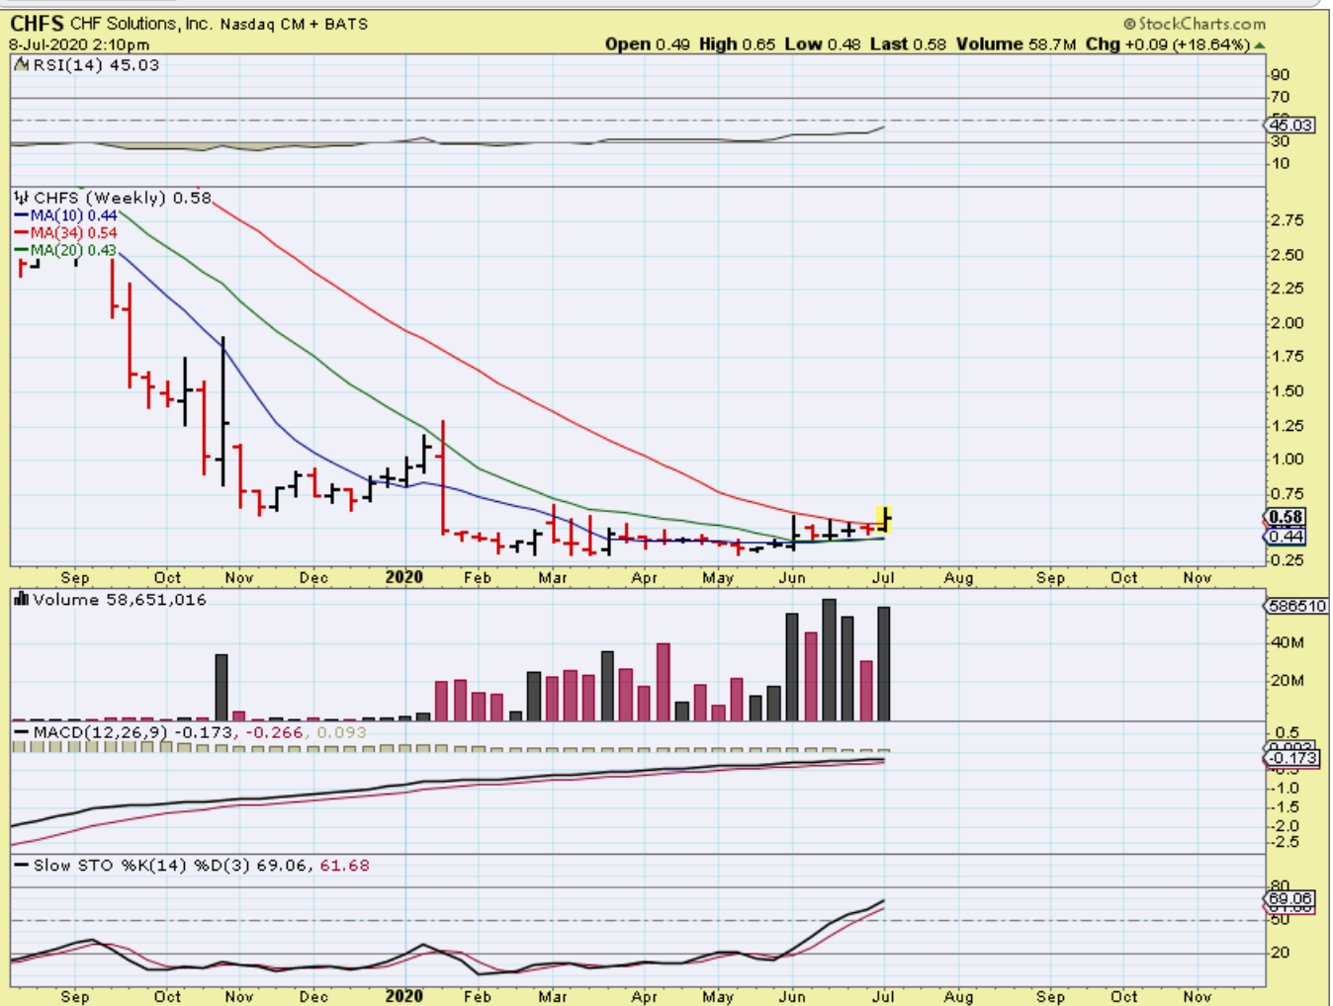1333x1006 pixels.
Task: Click the 2.00 price axis label
Action: coord(1287,323)
